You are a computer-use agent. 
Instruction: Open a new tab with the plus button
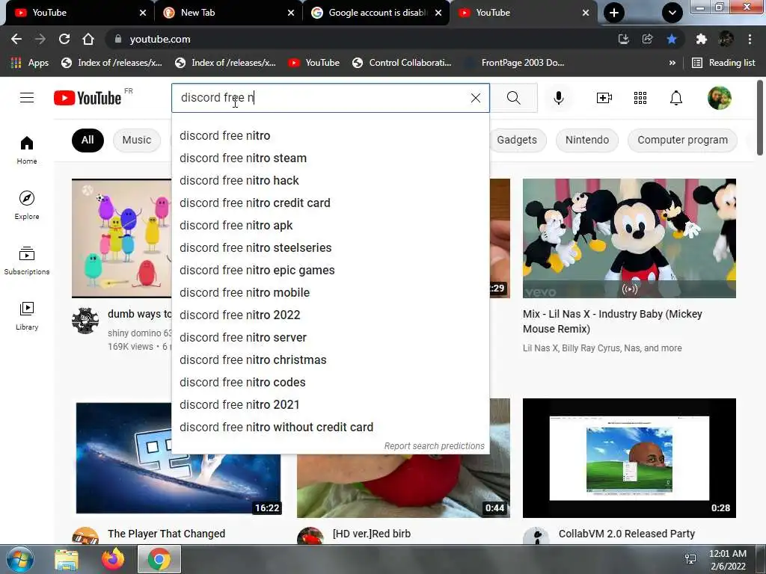[613, 13]
